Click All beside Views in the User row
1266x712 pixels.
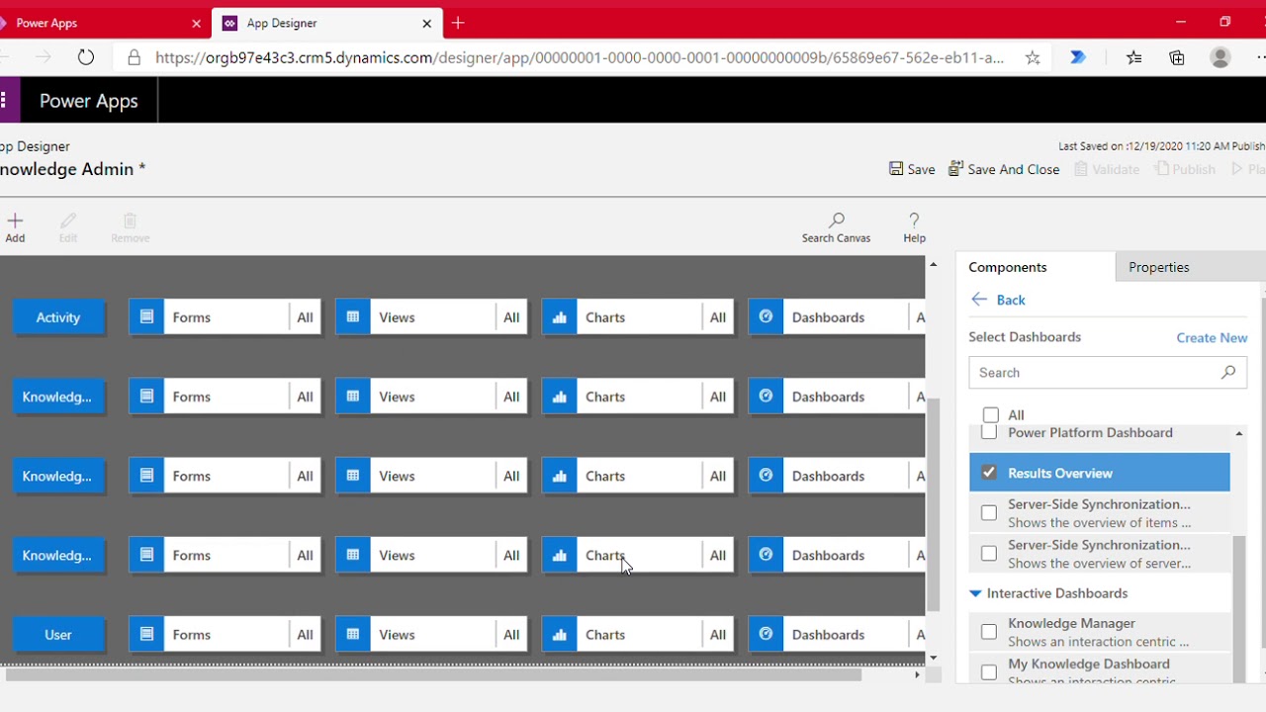coord(511,635)
